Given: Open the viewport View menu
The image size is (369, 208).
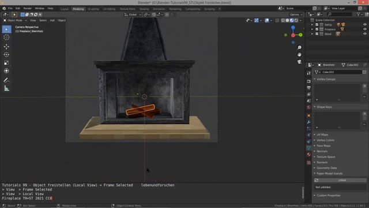Looking at the screenshot, I should tap(33, 21).
